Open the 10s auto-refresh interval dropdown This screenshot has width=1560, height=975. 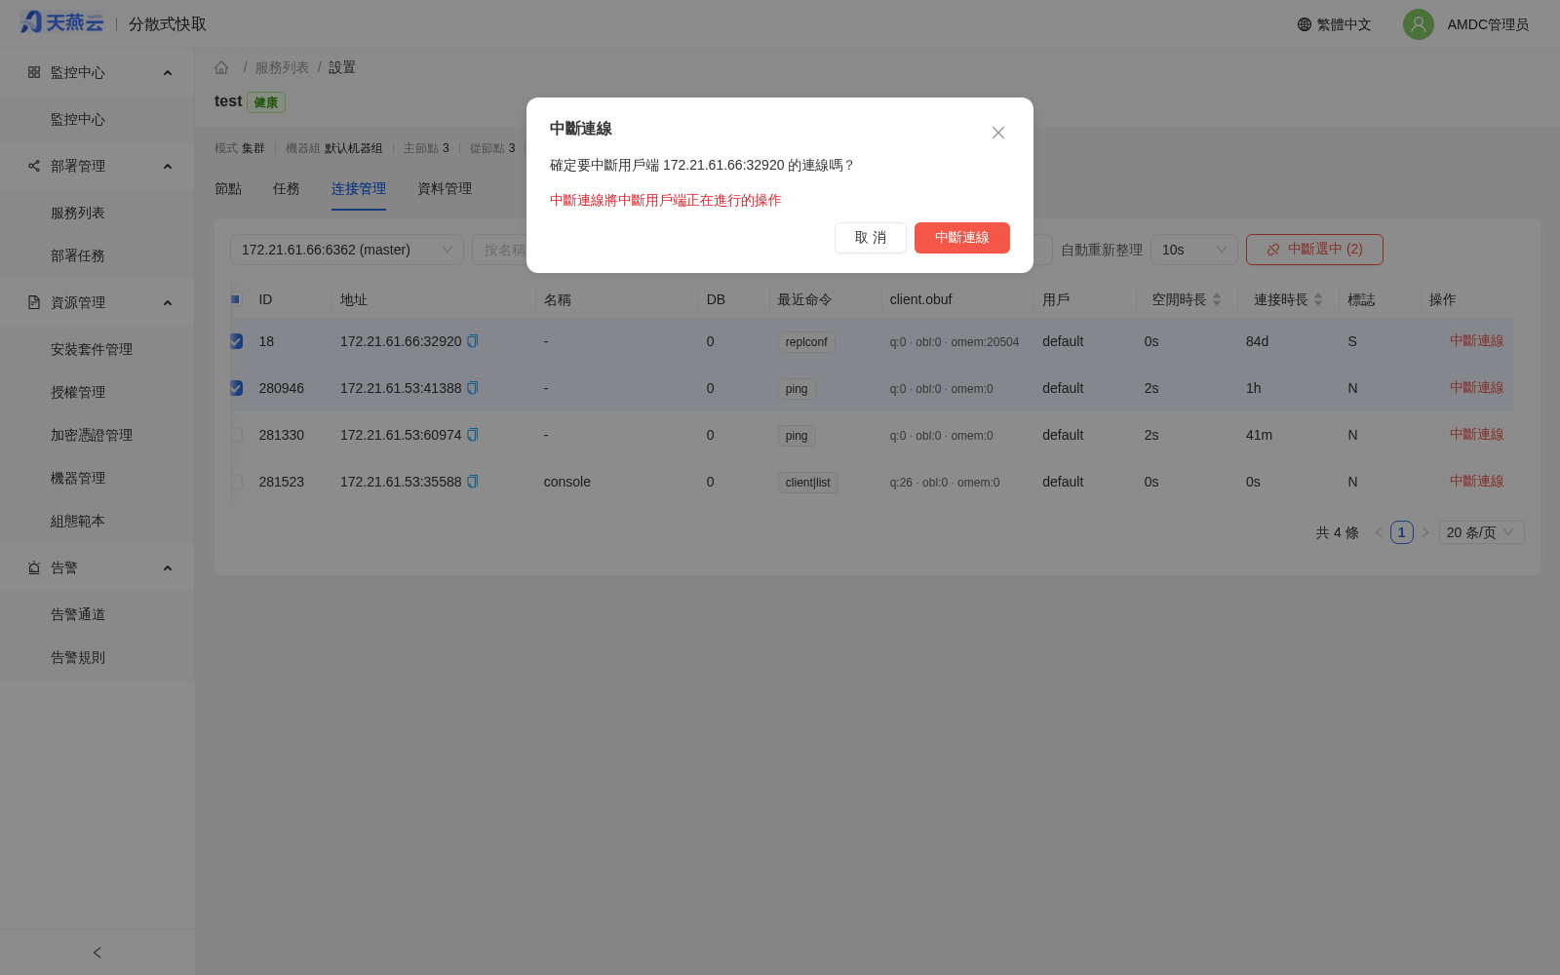click(1194, 250)
